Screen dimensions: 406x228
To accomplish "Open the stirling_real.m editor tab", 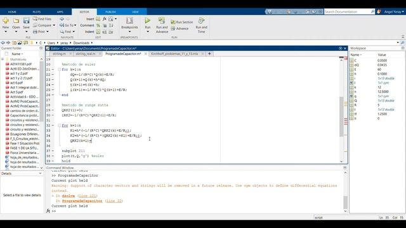I will click(x=86, y=54).
